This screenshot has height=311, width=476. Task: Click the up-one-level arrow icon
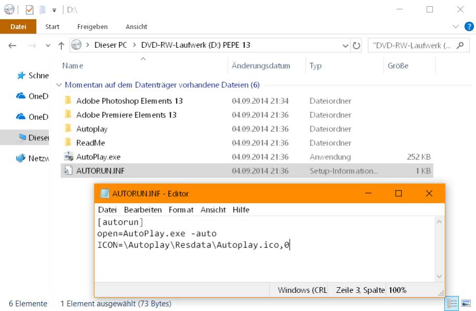click(x=61, y=46)
